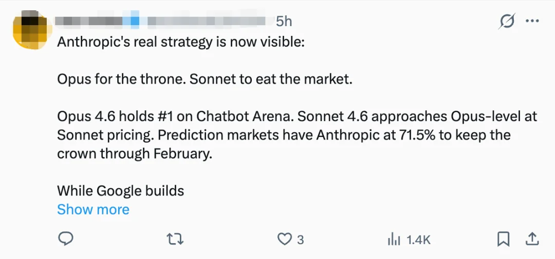Image resolution: width=555 pixels, height=259 pixels.
Task: Click the 1.4K view count
Action: tap(418, 240)
